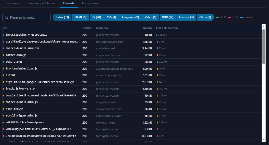The height and width of the screenshot is (145, 269).
Task: Filter requests by Fuentes (3)
Action: pos(186,17)
